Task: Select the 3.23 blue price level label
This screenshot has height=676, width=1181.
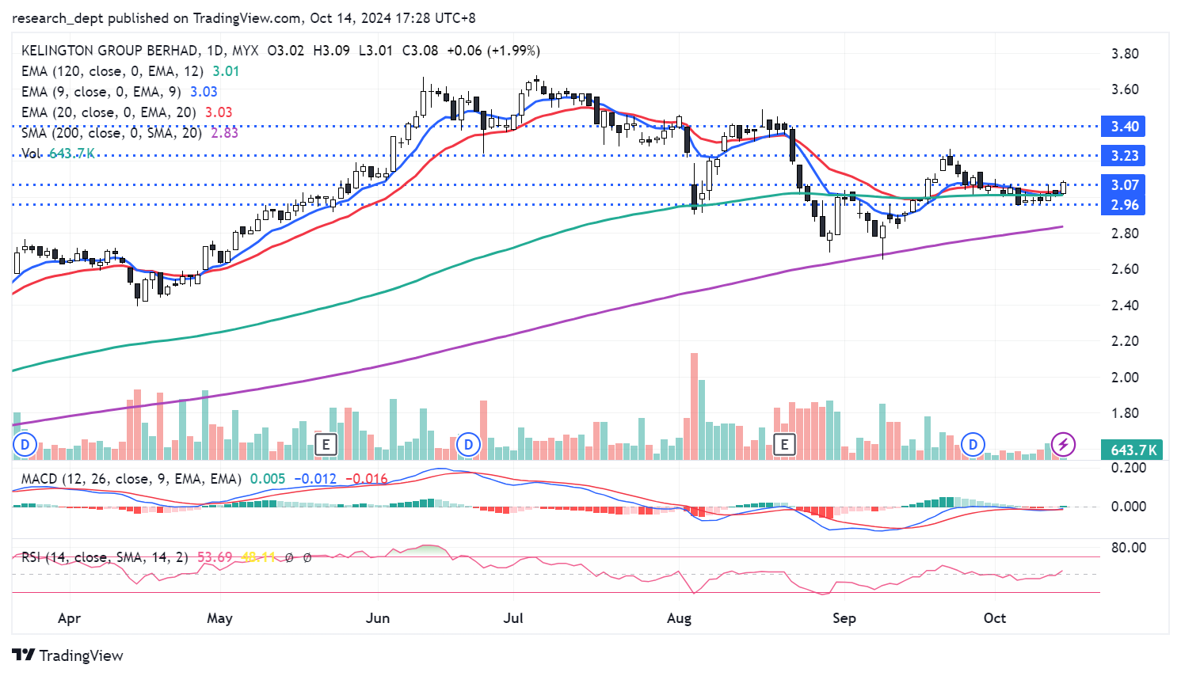Action: pos(1124,156)
